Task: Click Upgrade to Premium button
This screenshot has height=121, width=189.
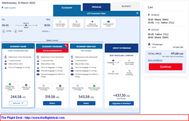Action: click(121, 103)
